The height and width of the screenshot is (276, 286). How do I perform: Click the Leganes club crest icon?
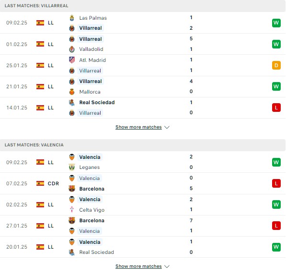point(72,167)
